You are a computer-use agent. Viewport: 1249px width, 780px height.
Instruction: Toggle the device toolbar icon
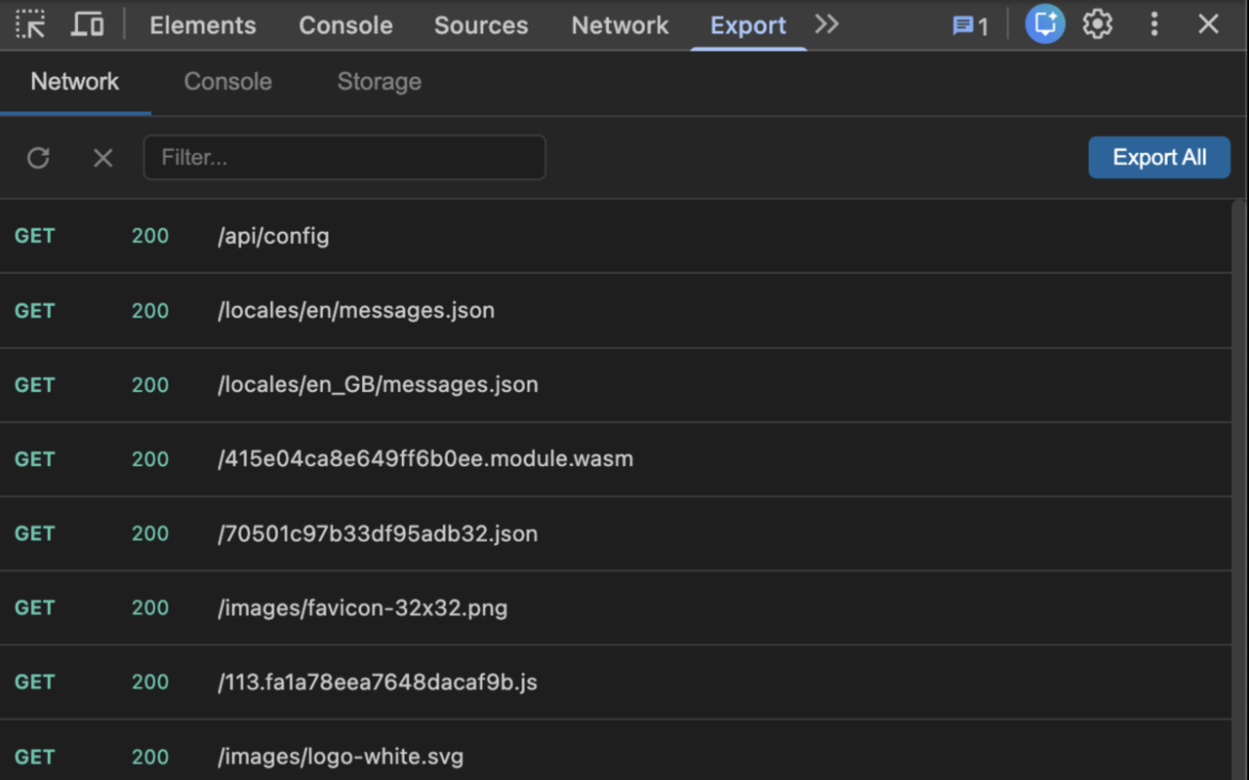coord(88,24)
